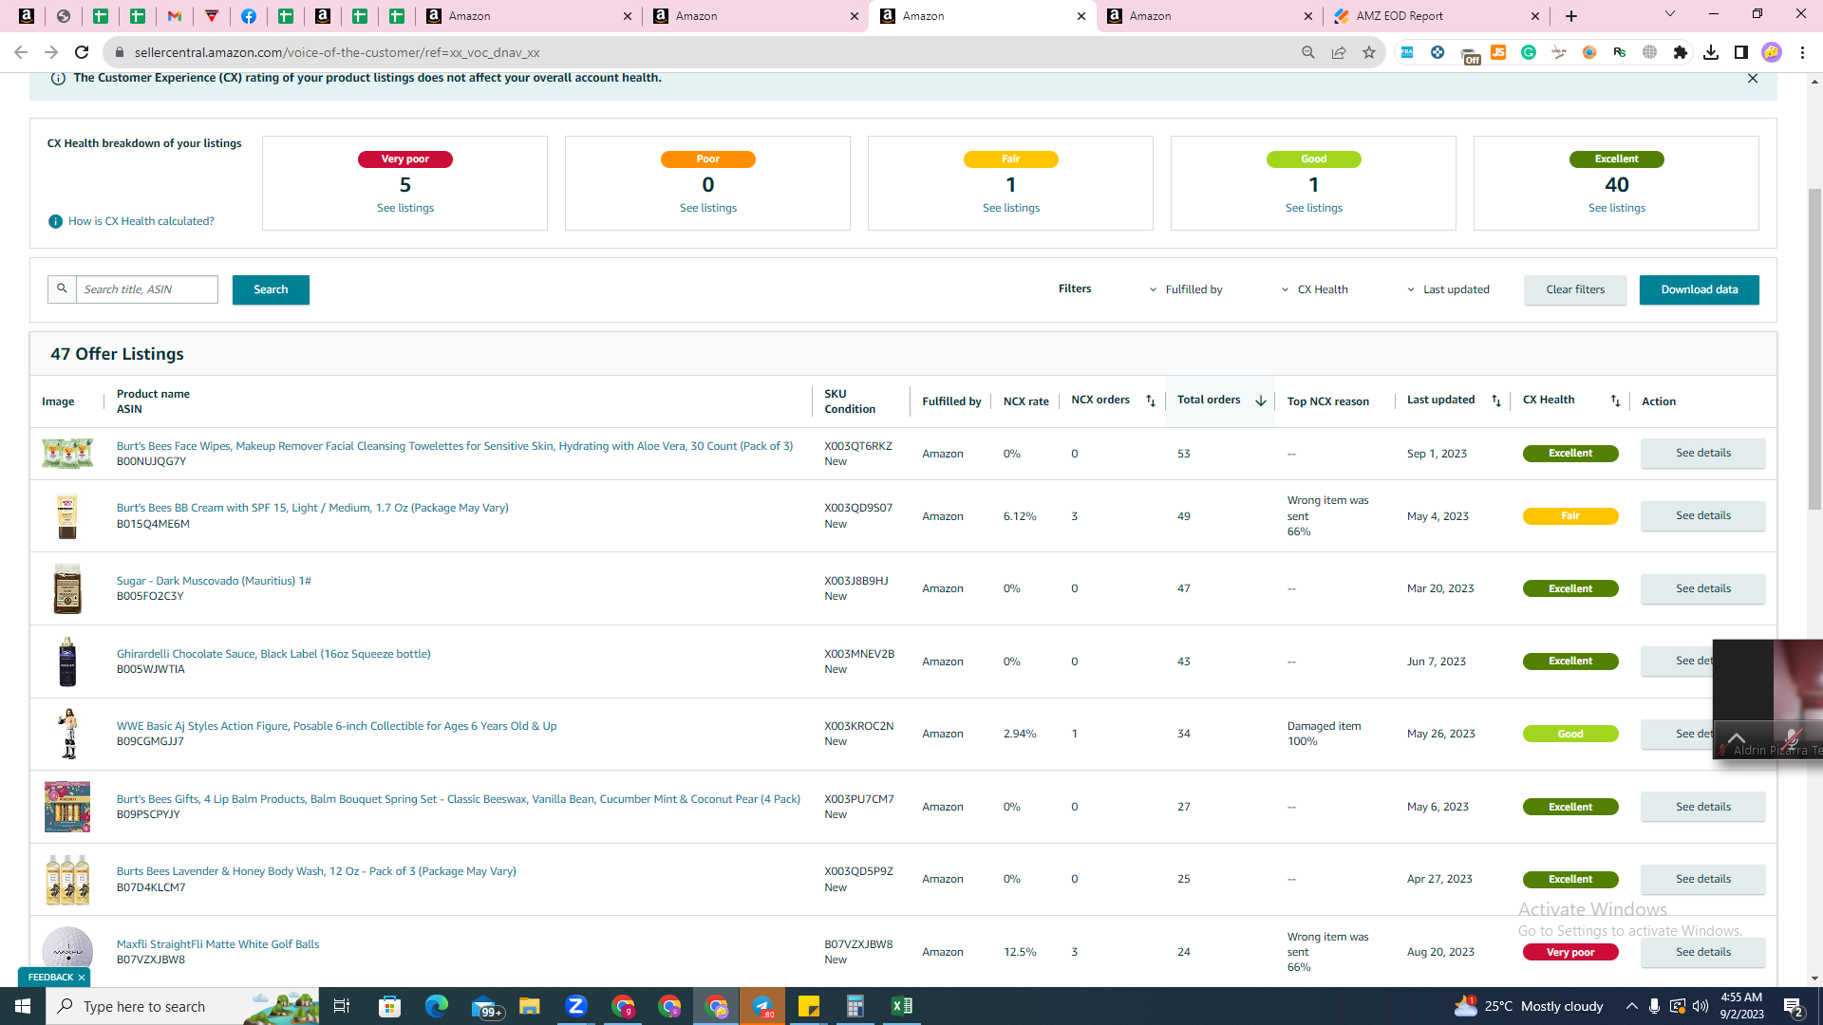Click the browser address bar URL
This screenshot has height=1025, width=1823.
pyautogui.click(x=337, y=52)
